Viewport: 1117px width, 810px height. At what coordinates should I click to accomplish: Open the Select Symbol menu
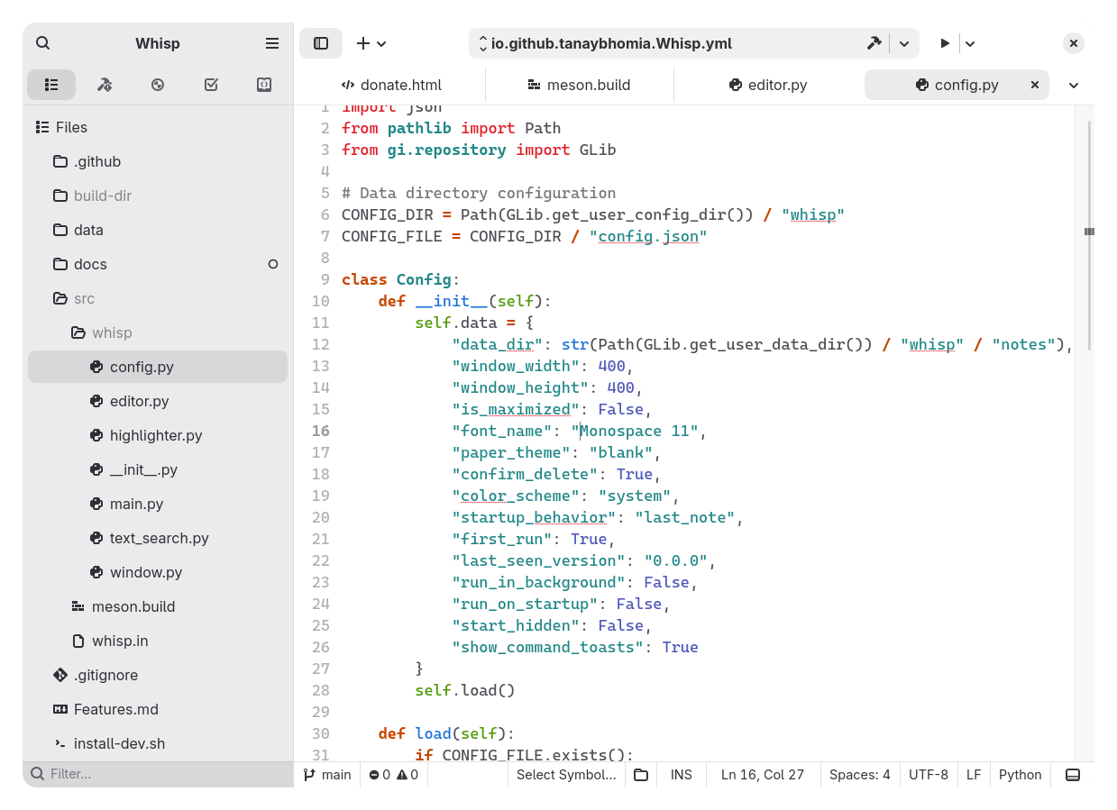tap(566, 775)
